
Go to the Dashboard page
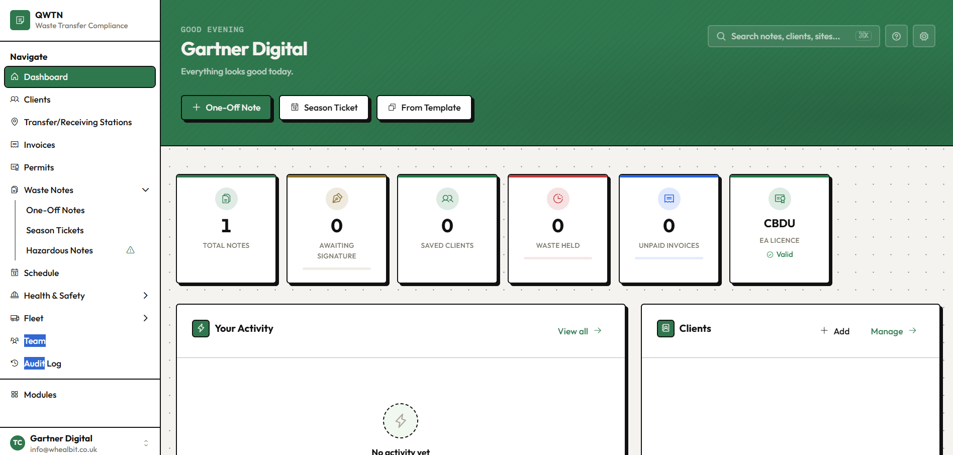(80, 77)
